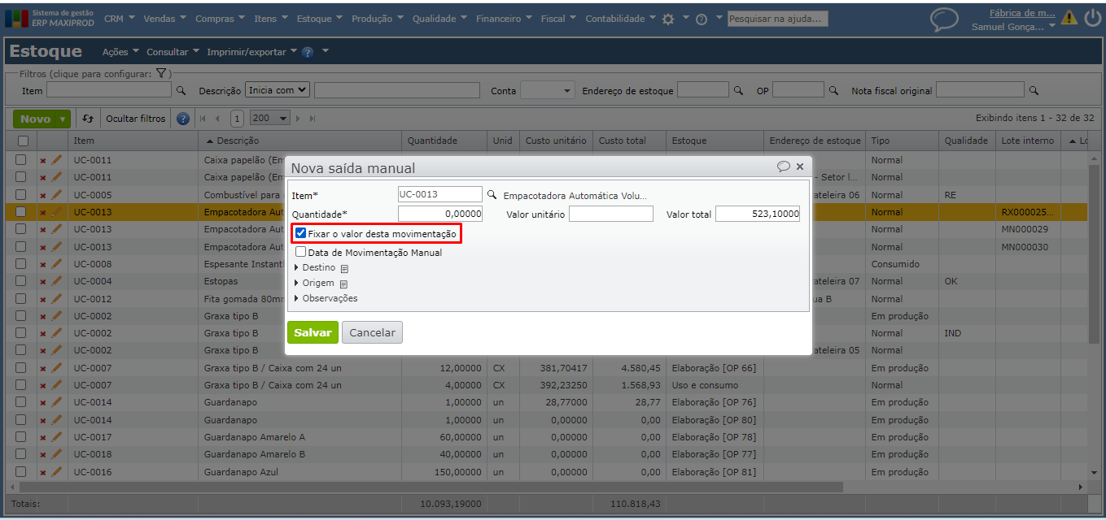Search items using magnifier in Nova saída manual
The image size is (1106, 520).
click(492, 195)
